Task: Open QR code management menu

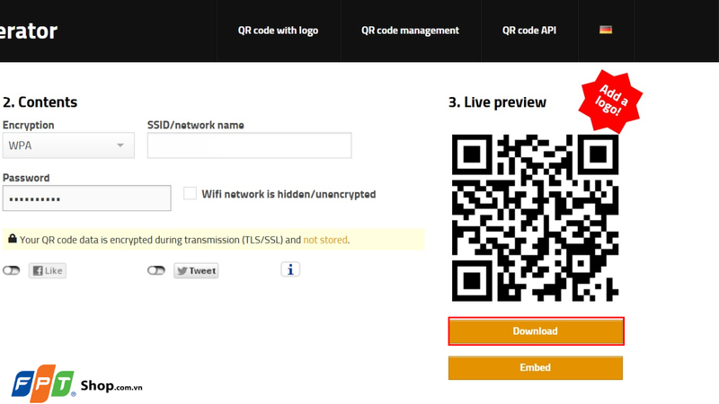Action: coord(410,31)
